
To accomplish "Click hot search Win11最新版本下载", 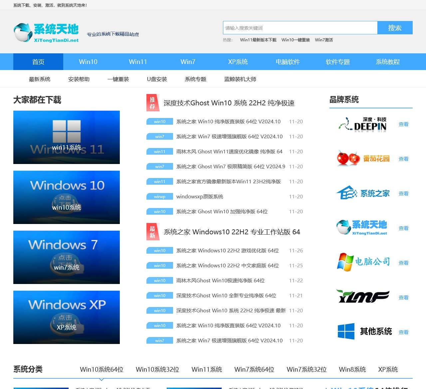I will [258, 40].
